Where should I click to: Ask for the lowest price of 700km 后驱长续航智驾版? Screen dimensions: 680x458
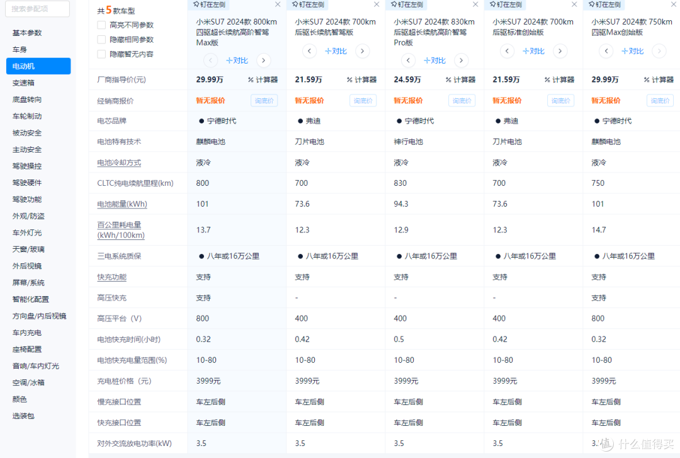click(363, 101)
